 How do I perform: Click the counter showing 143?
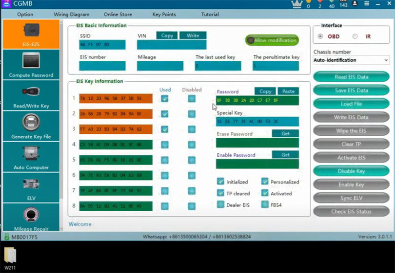(343, 4)
